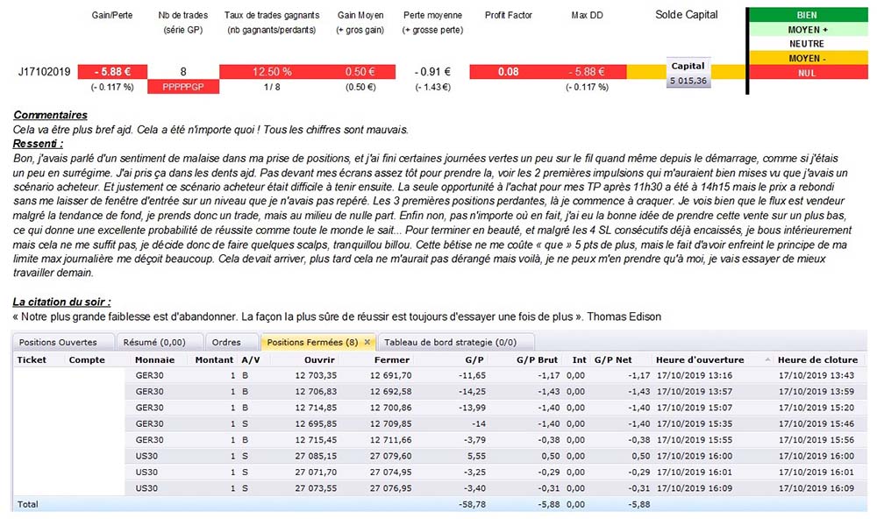Click the Solde Capital header
Image resolution: width=877 pixels, height=519 pixels.
click(687, 15)
